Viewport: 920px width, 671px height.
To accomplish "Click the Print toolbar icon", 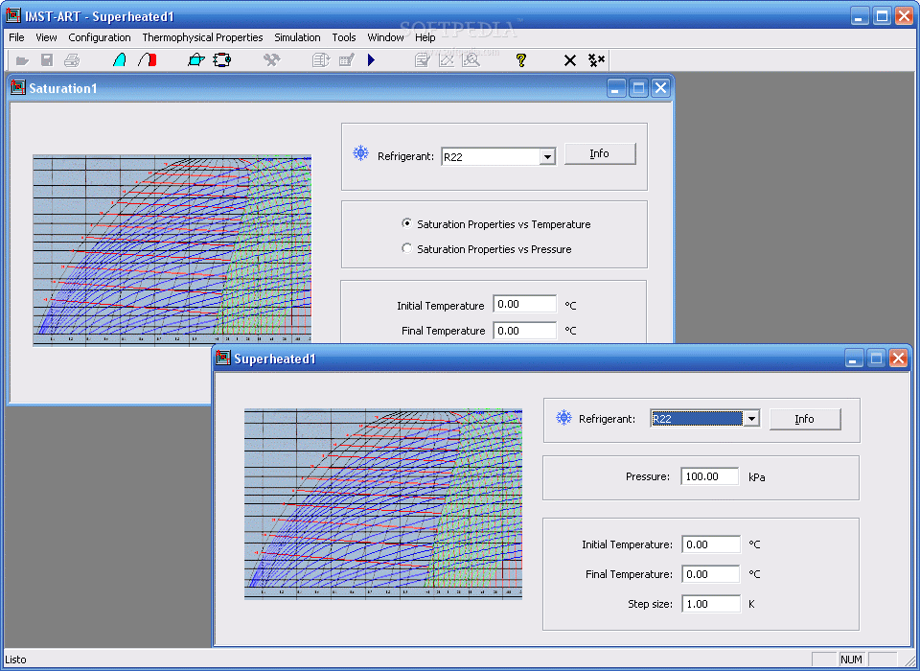I will pyautogui.click(x=72, y=59).
